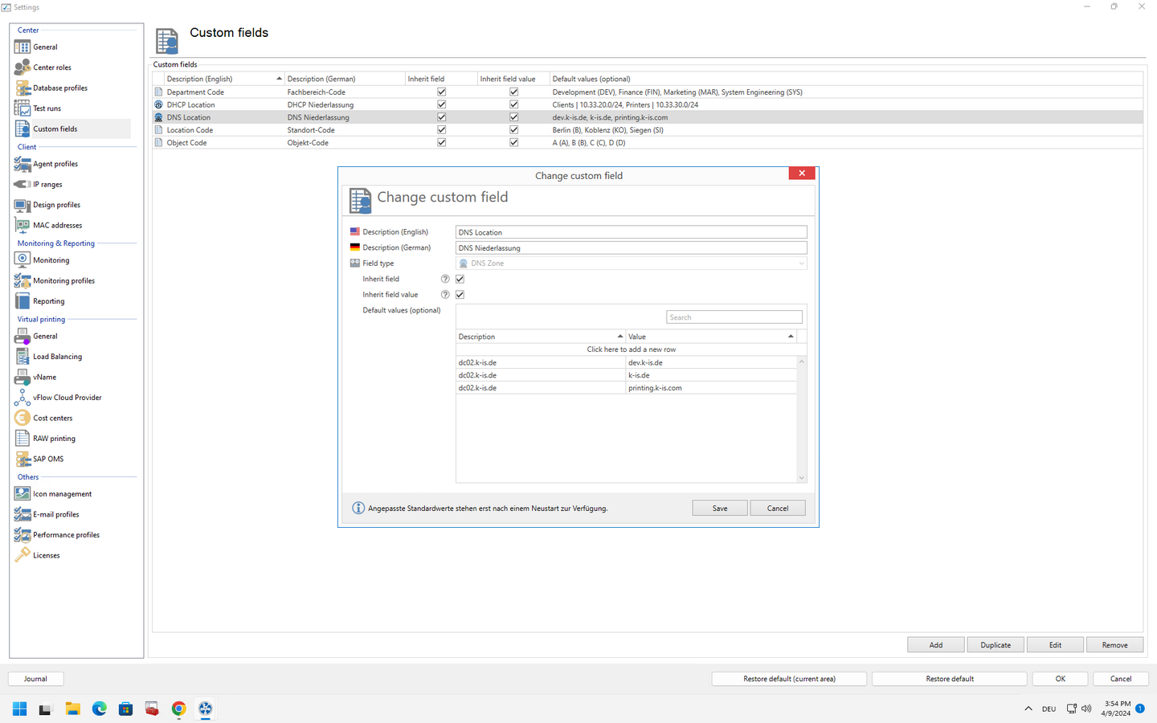Click the help icon beside Inherit field
The height and width of the screenshot is (723, 1157).
pos(445,279)
